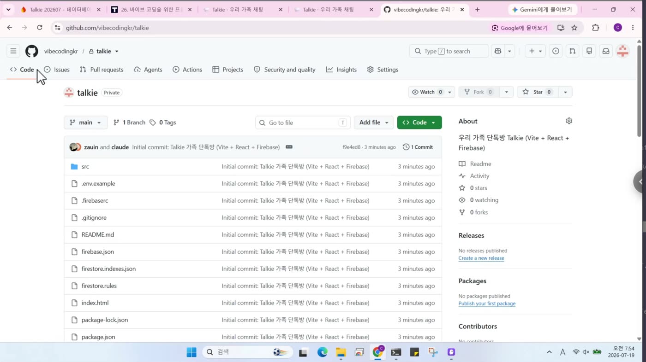The width and height of the screenshot is (646, 362).
Task: Click the Go to file search field
Action: click(303, 123)
